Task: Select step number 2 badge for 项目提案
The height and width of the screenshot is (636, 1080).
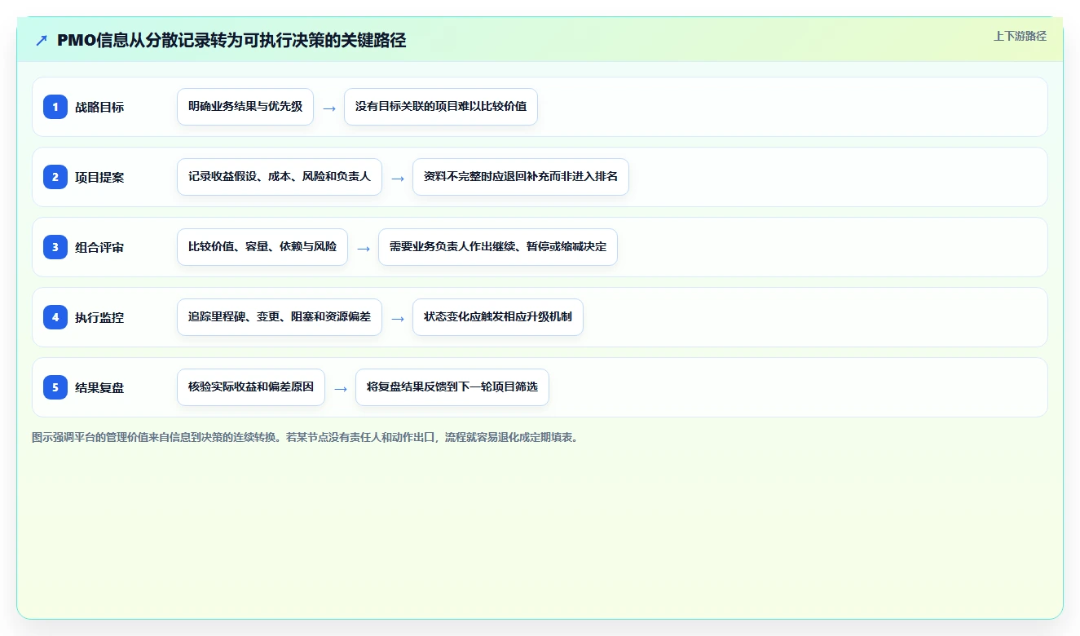Action: coord(55,177)
